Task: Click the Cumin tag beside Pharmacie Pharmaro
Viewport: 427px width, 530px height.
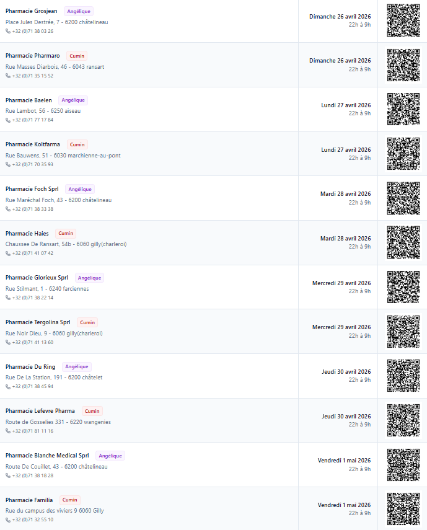Action: tap(77, 56)
